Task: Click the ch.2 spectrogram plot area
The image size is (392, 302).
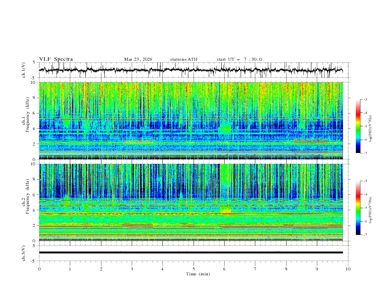Action: coord(191,202)
